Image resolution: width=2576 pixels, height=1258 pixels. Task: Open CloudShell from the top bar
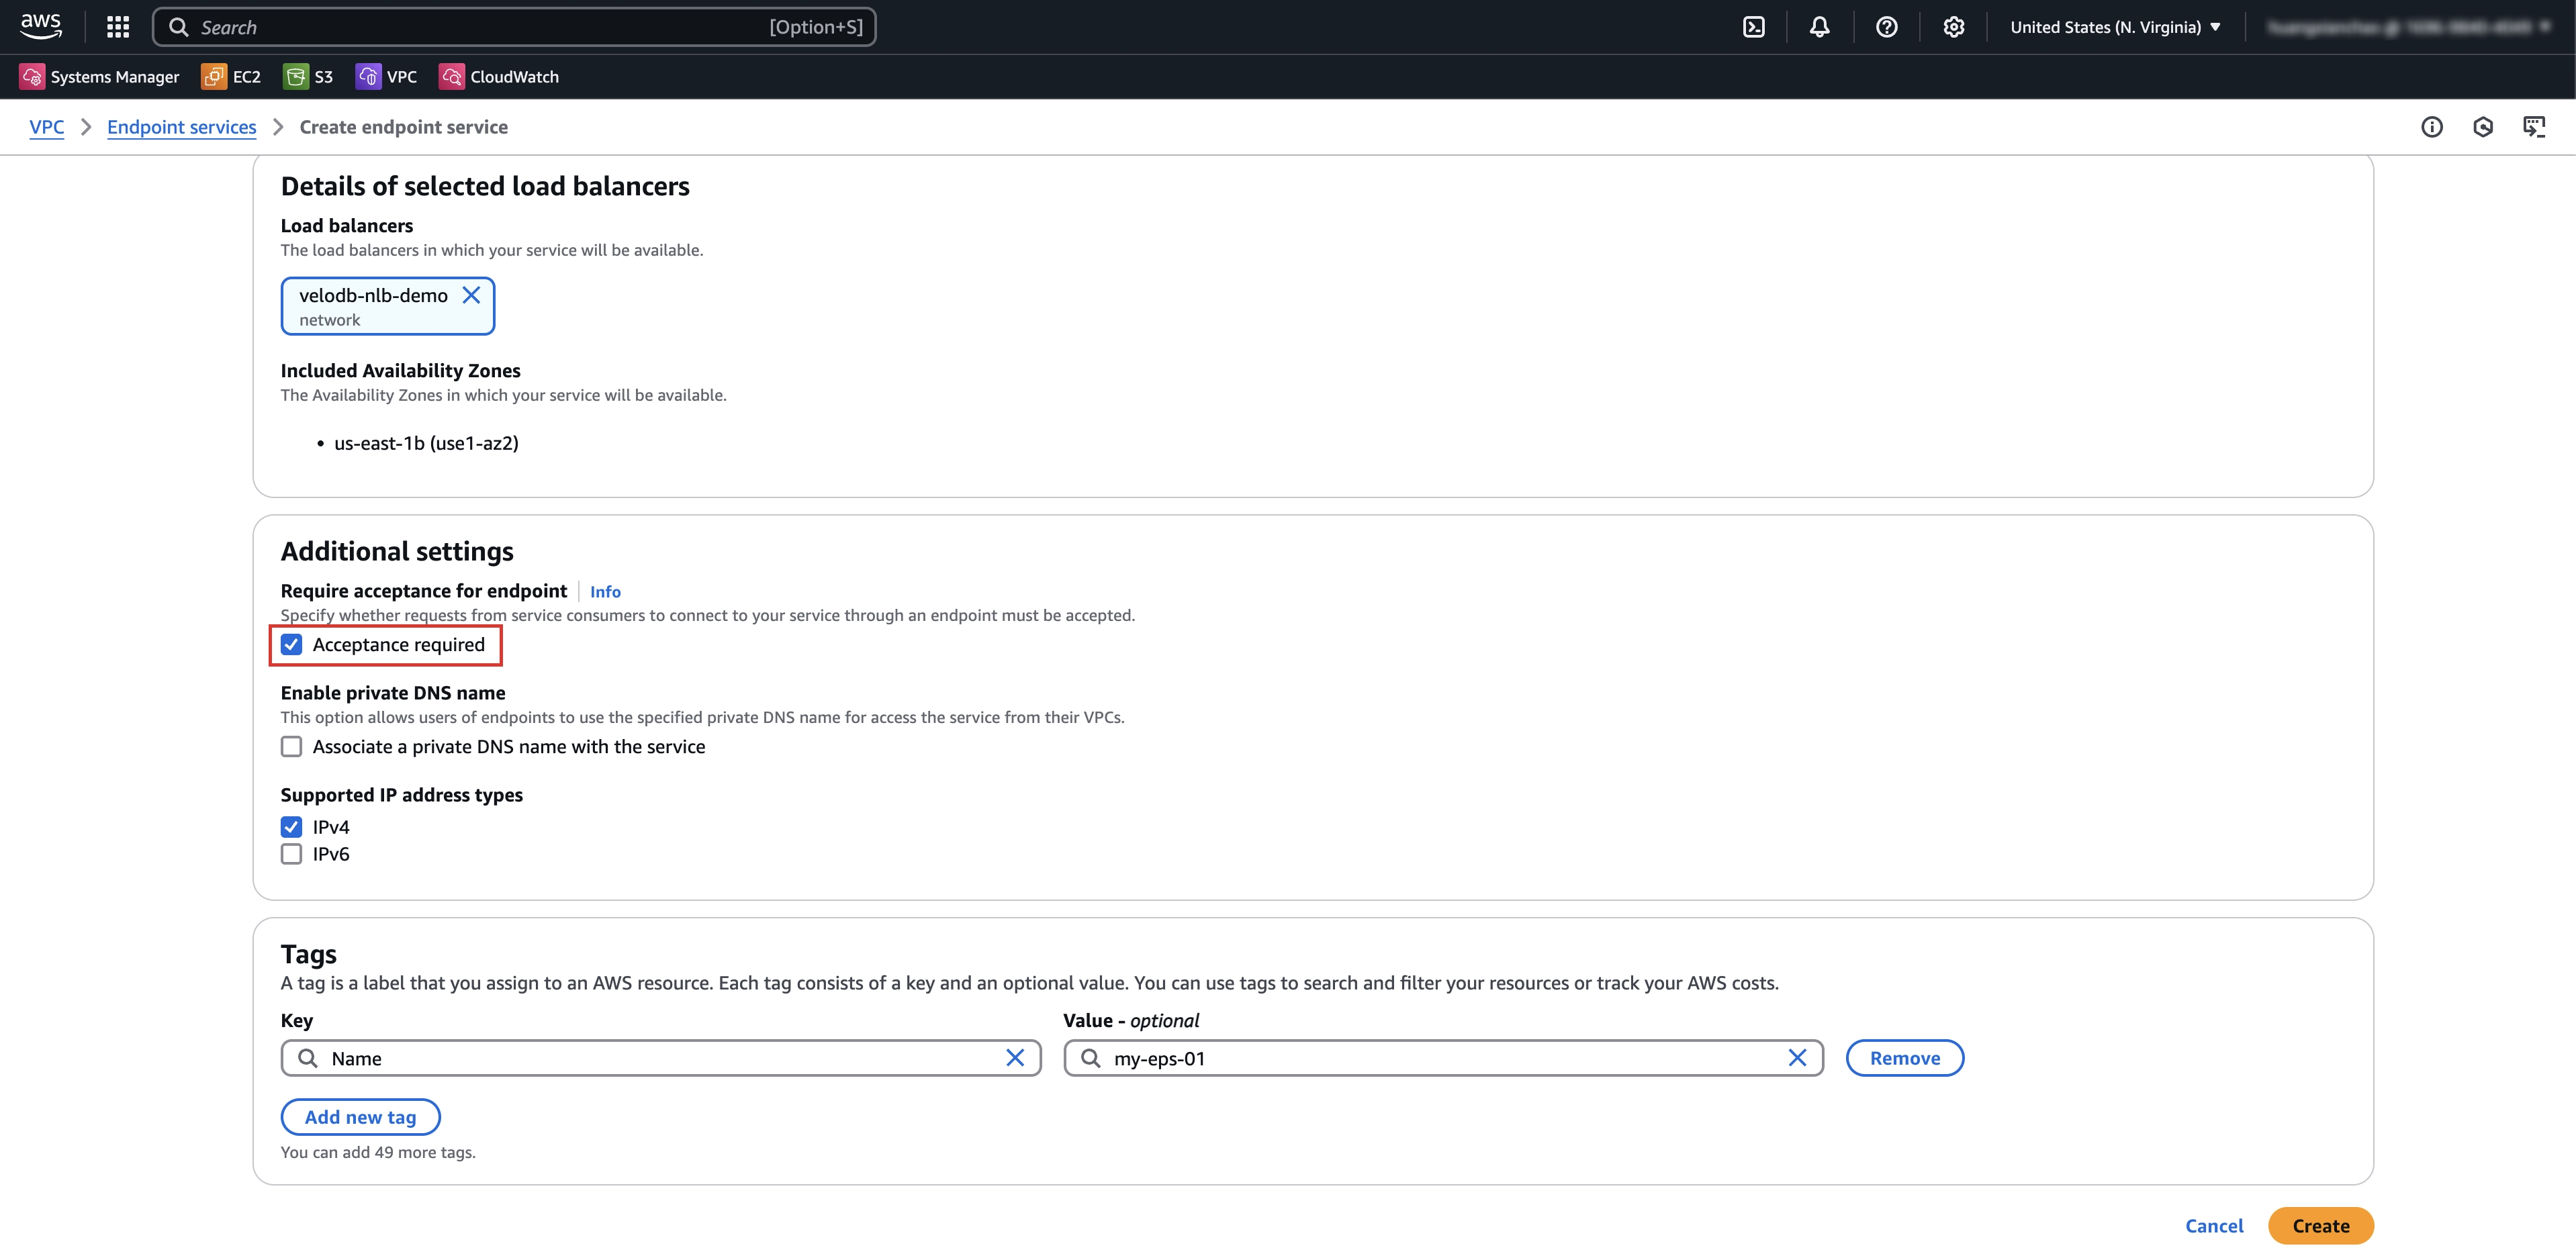pyautogui.click(x=1754, y=27)
